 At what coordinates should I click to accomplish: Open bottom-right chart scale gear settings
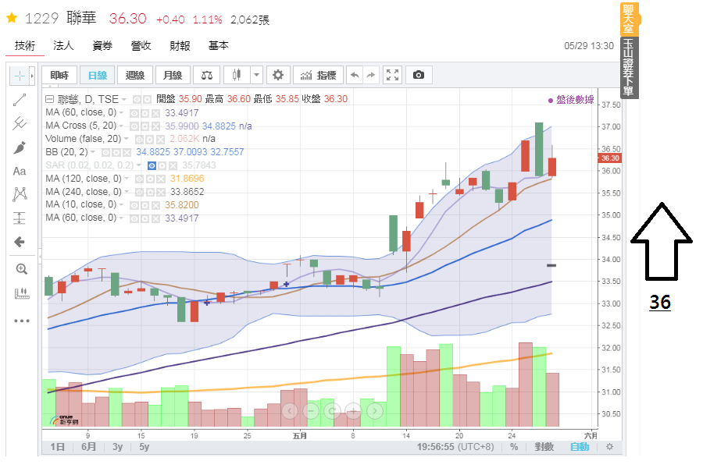[x=609, y=446]
